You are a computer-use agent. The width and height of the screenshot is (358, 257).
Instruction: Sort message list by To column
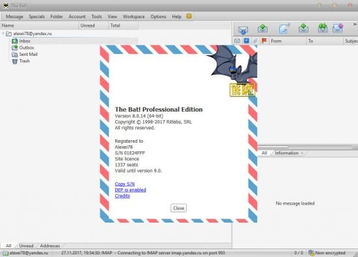click(x=324, y=41)
